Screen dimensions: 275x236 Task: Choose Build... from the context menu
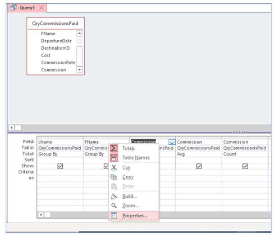pos(133,196)
